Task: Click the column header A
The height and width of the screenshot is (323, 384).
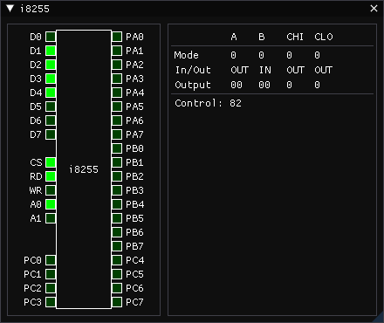Action: [234, 37]
